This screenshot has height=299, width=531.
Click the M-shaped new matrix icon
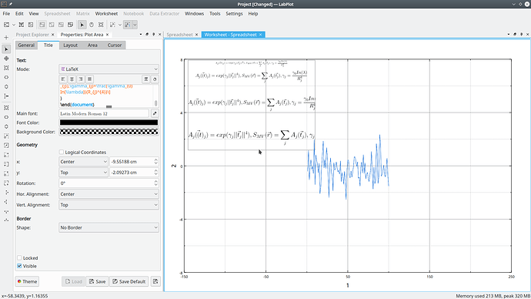22,25
